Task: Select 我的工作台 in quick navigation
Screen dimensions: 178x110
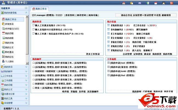Action: (x=13, y=19)
